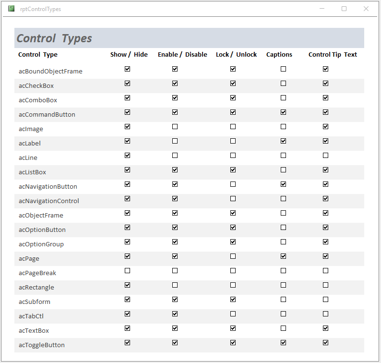Toggle Show/Hide checkbox for acLine
The width and height of the screenshot is (381, 363).
coord(127,155)
